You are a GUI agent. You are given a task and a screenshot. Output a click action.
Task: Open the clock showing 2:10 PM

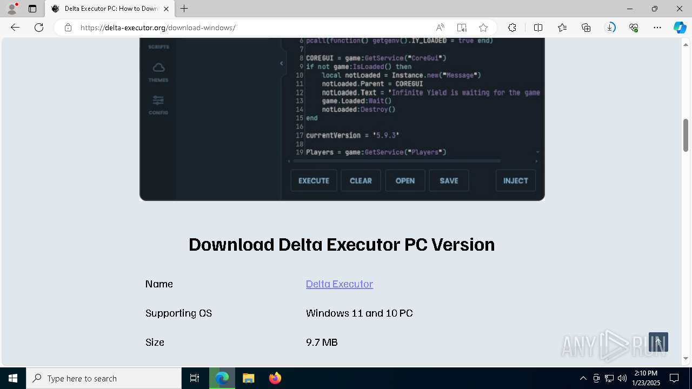coord(647,378)
